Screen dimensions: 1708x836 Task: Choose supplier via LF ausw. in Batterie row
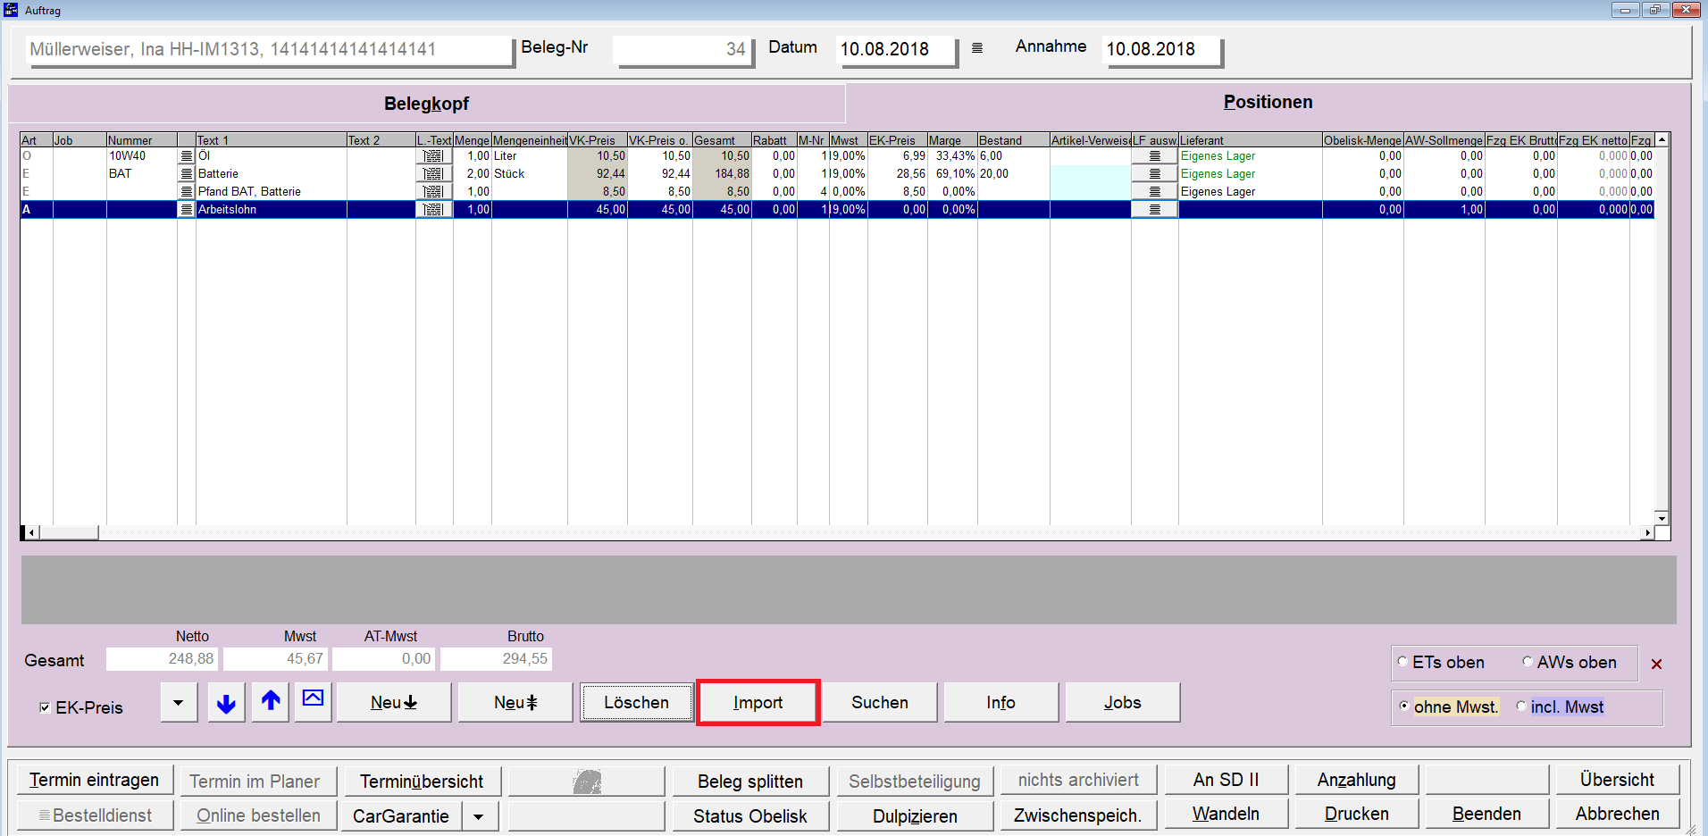(x=1154, y=174)
